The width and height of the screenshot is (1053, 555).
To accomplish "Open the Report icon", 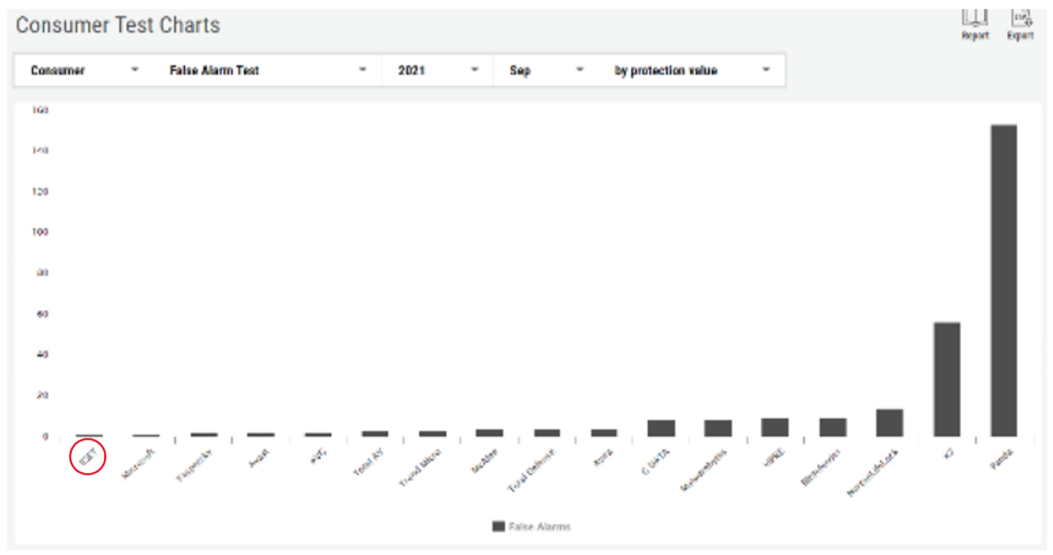I will pyautogui.click(x=975, y=23).
